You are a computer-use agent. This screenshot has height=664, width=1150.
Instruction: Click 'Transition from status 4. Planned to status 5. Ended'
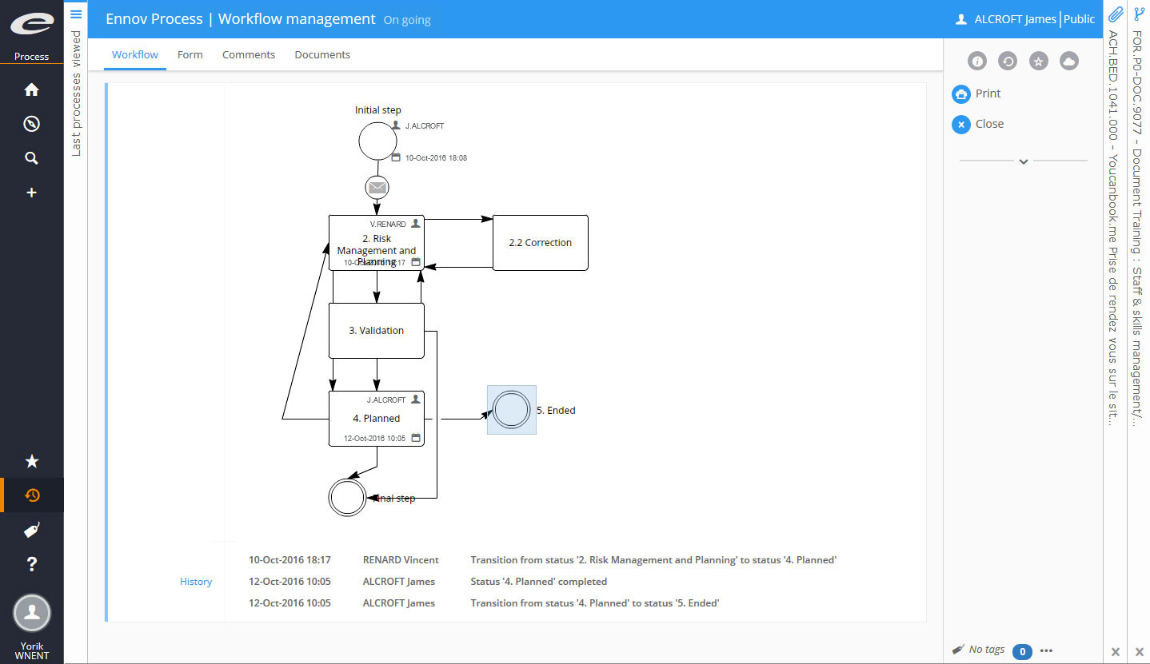595,603
